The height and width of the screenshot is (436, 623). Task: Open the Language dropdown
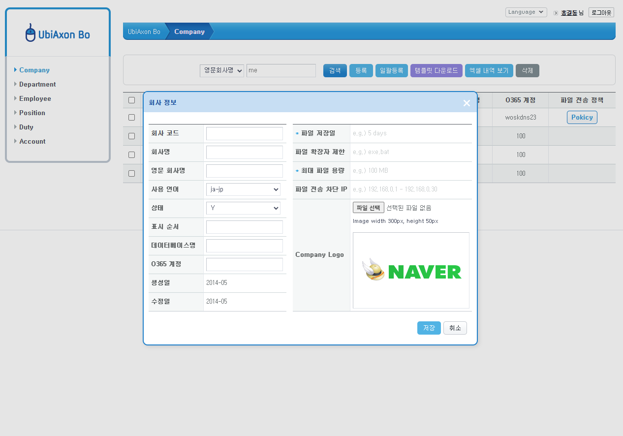[x=526, y=12]
